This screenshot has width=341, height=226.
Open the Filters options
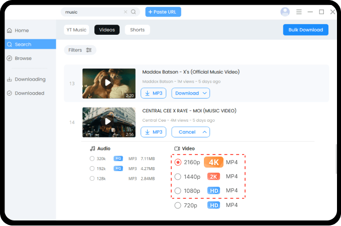[80, 50]
